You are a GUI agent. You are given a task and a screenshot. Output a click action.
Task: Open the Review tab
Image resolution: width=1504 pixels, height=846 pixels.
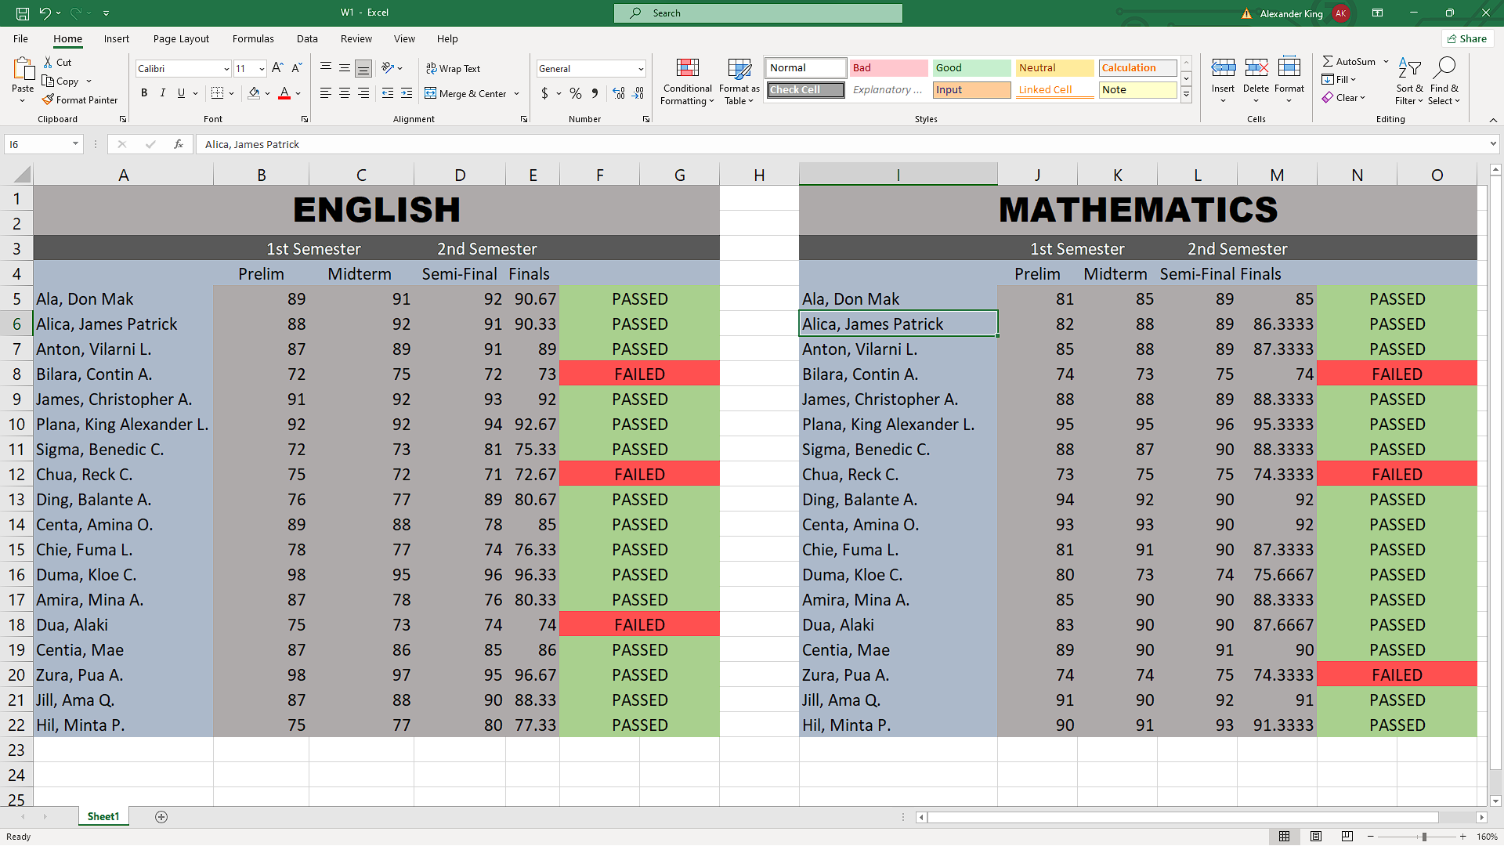[x=356, y=39]
